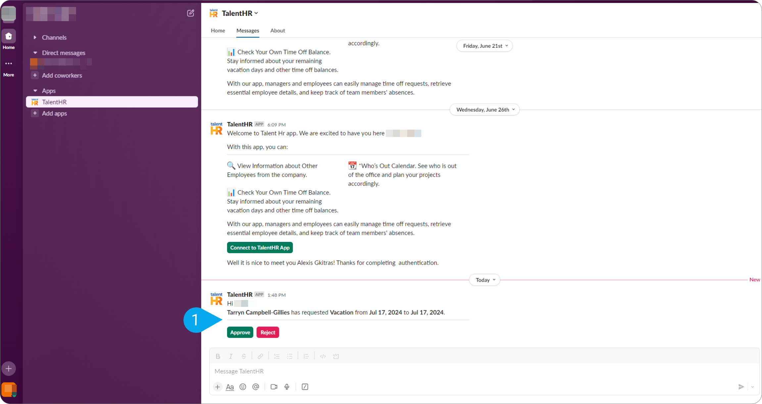762x404 pixels.
Task: Click the 1:48 PM message timestamp
Action: click(x=276, y=295)
